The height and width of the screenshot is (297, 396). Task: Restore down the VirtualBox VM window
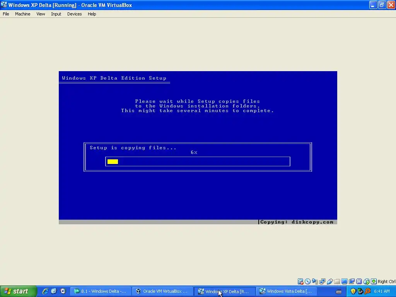[x=382, y=5]
